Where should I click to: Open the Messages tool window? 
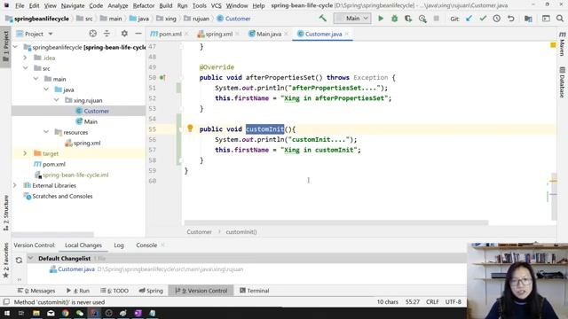click(x=36, y=291)
